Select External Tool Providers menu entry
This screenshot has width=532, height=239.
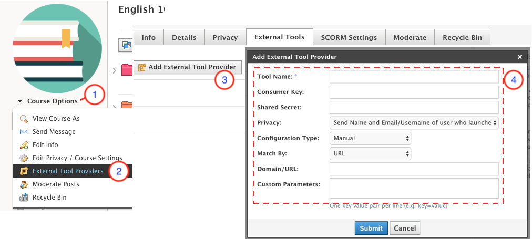tap(68, 171)
